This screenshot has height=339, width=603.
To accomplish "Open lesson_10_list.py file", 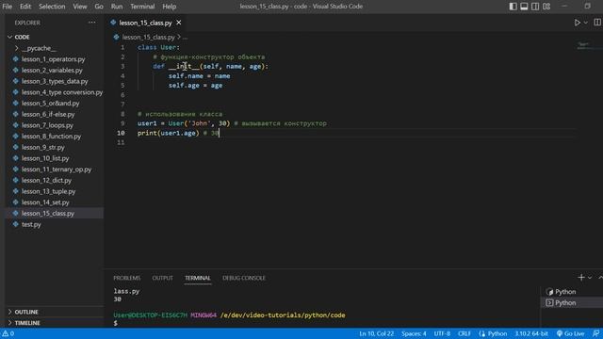I will (45, 158).
